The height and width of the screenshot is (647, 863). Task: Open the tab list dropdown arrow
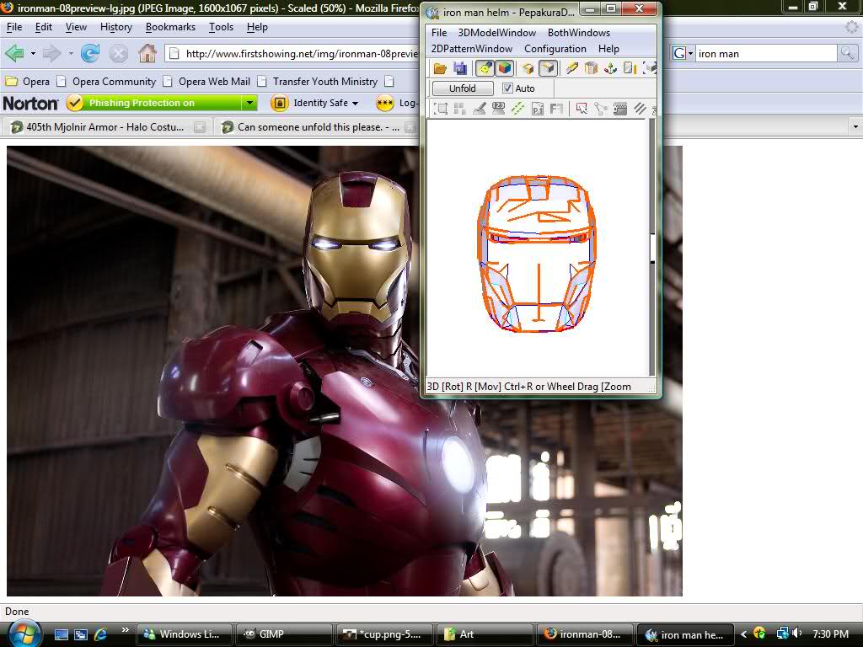point(855,126)
